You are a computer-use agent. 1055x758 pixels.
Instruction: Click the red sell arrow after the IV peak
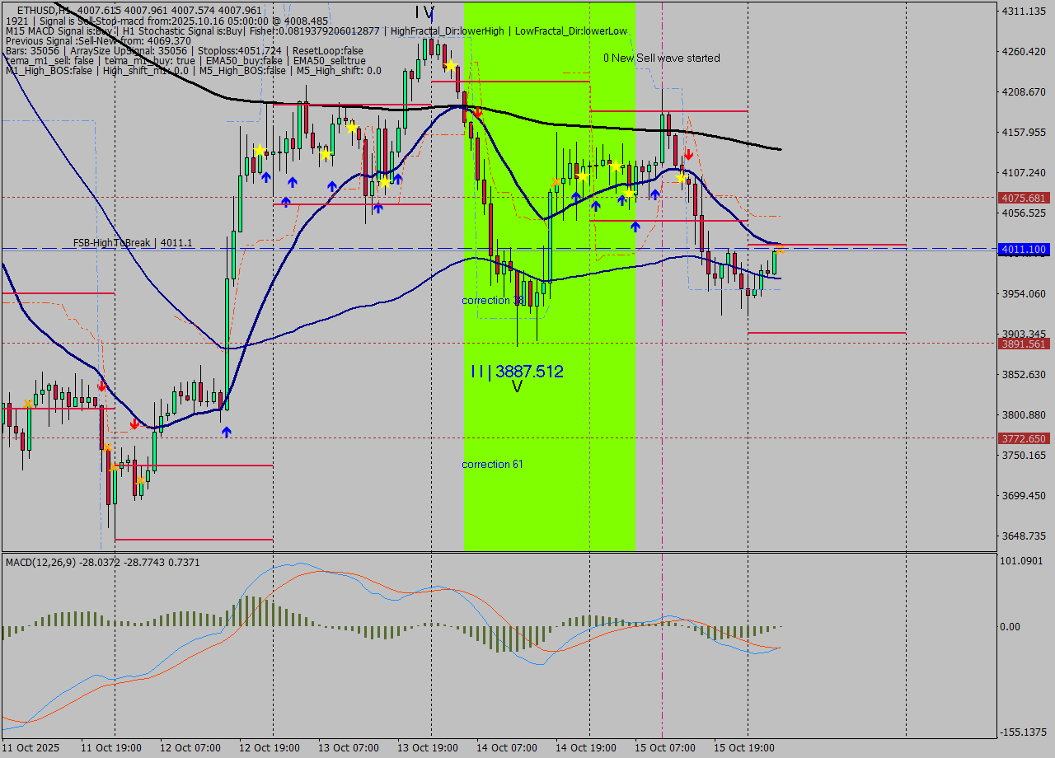(x=477, y=112)
